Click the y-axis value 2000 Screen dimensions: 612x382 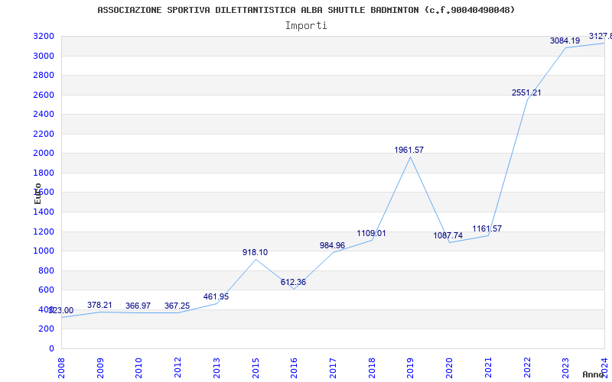(44, 154)
